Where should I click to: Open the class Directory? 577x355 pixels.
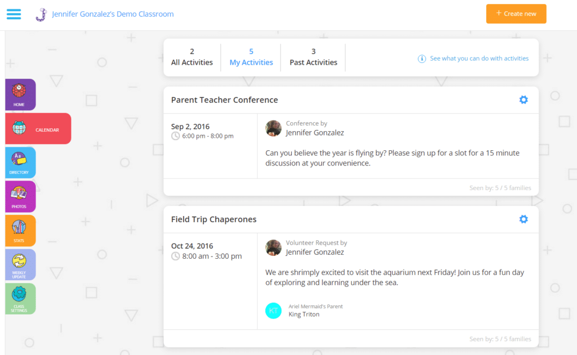pyautogui.click(x=20, y=163)
